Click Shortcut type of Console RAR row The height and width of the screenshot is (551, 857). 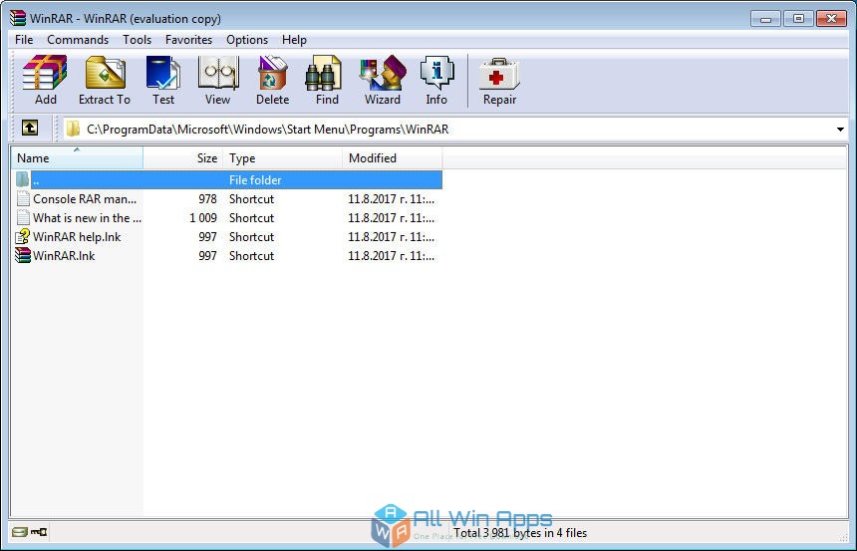click(x=251, y=199)
